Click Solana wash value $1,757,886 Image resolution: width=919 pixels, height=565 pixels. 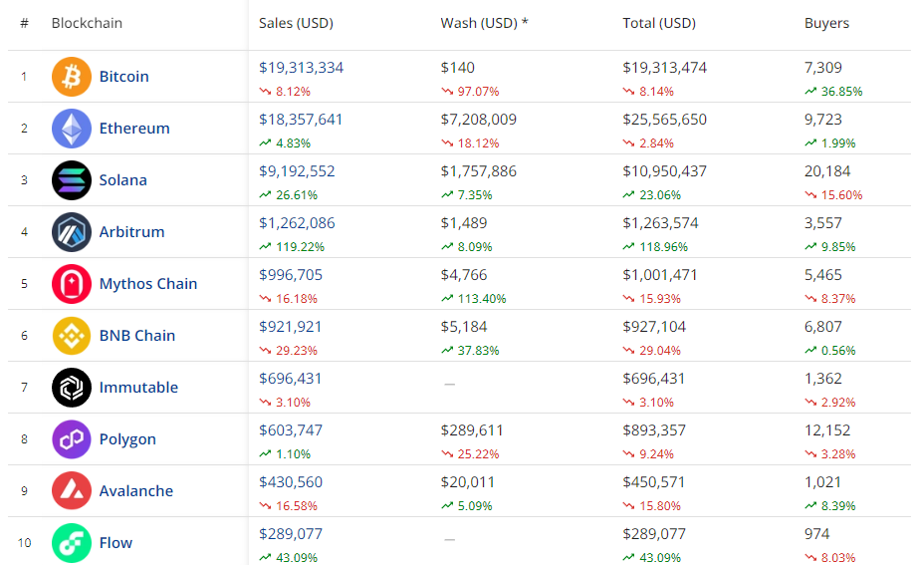[x=479, y=171]
